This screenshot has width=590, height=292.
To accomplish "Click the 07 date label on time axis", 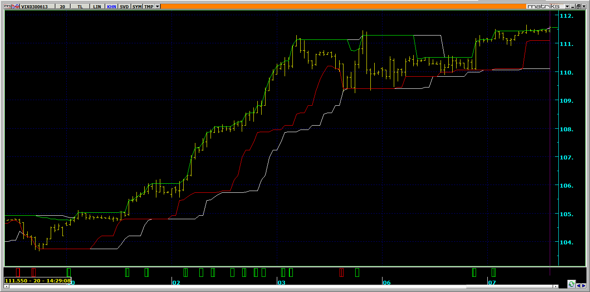I will point(492,282).
